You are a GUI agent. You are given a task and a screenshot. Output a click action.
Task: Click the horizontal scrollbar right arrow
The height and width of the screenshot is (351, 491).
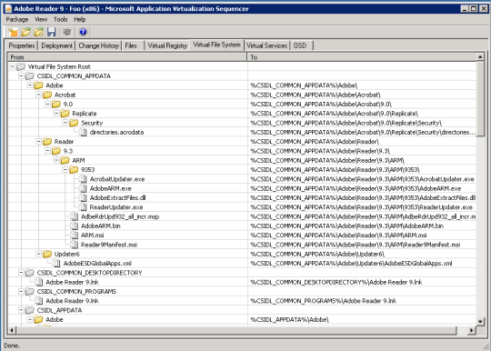(x=472, y=330)
